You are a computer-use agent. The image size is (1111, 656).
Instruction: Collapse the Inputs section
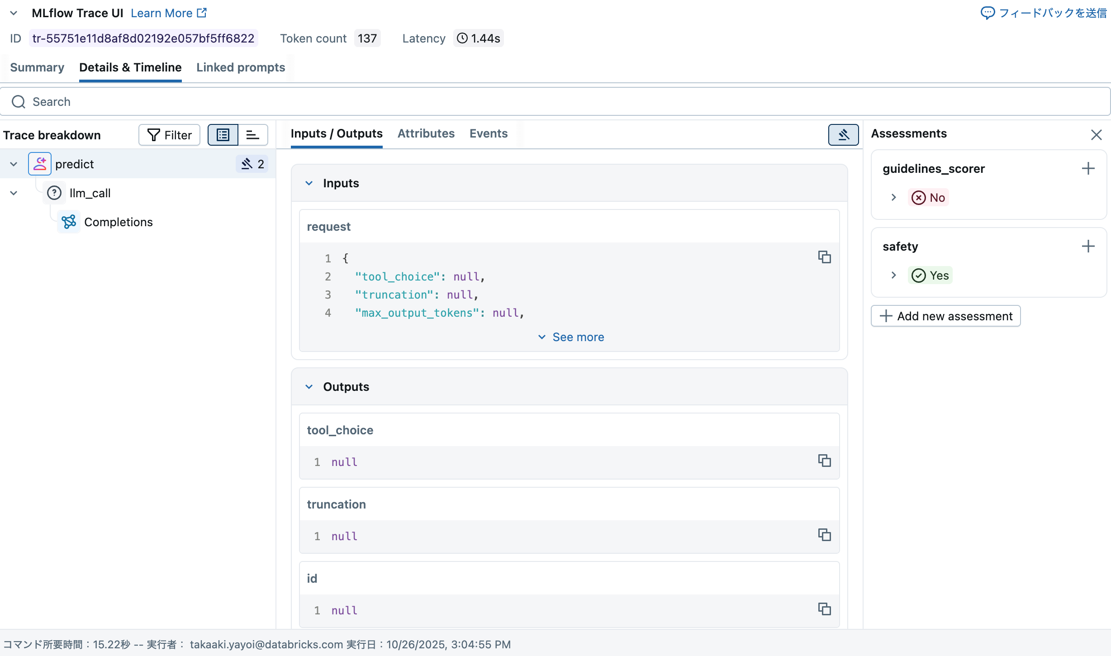tap(309, 183)
